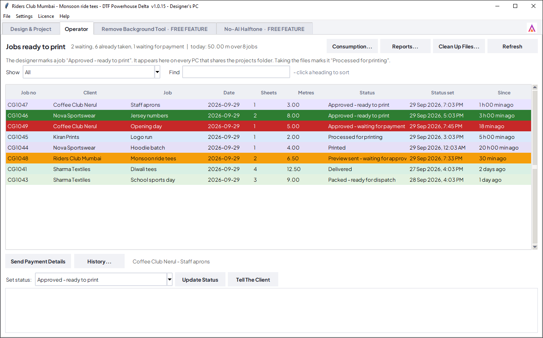Viewport: 543px width, 338px height.
Task: Click the notes text area at bottom
Action: pyautogui.click(x=271, y=311)
